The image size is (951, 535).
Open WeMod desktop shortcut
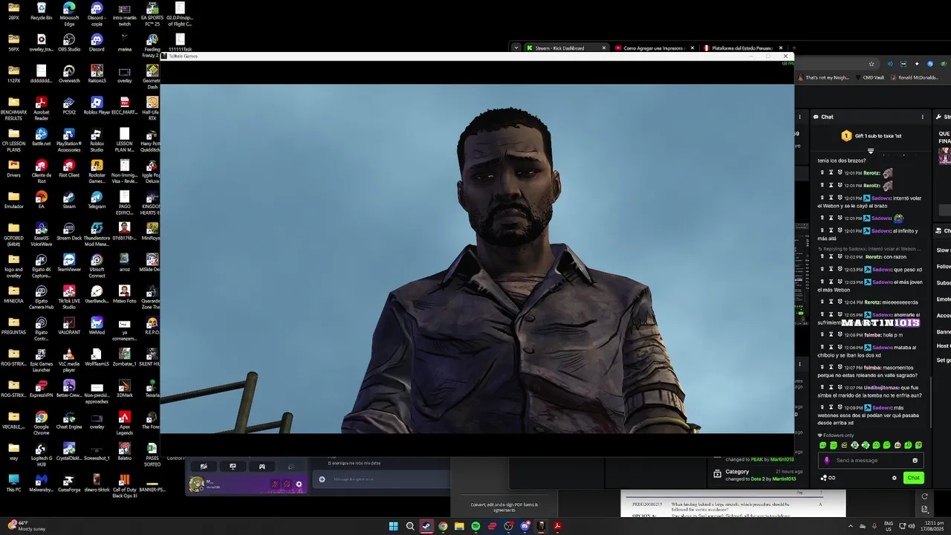tap(97, 324)
